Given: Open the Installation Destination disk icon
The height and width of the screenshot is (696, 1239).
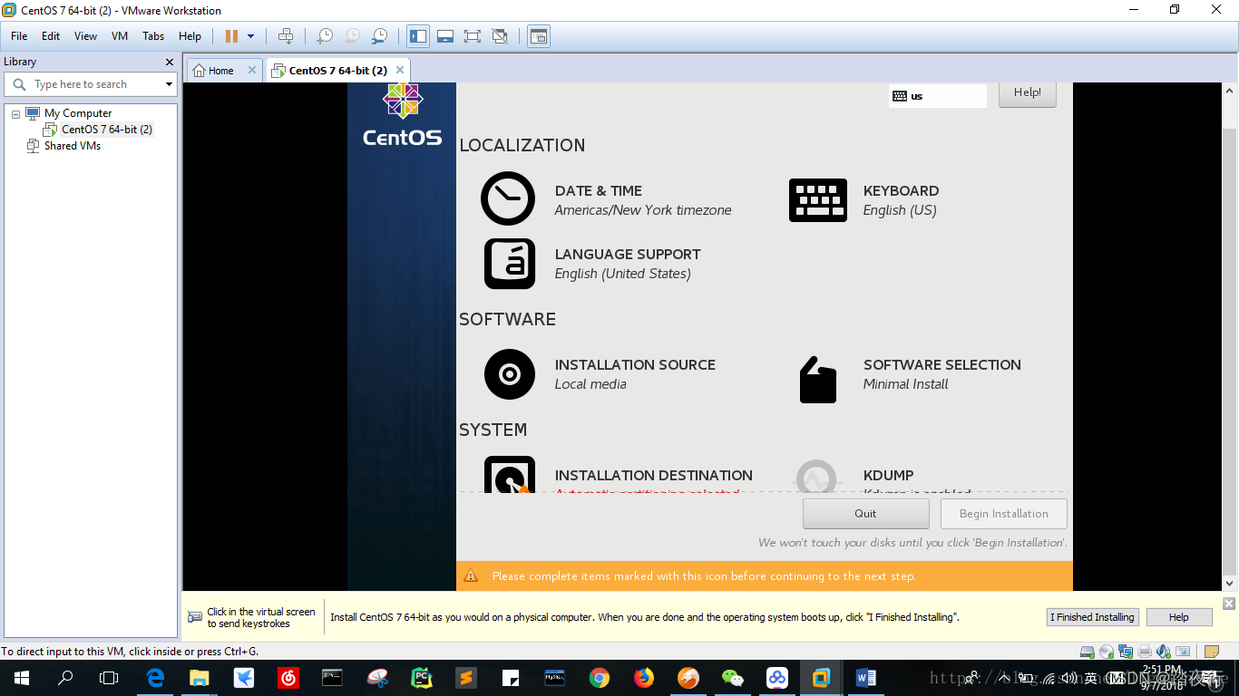Looking at the screenshot, I should pos(510,474).
